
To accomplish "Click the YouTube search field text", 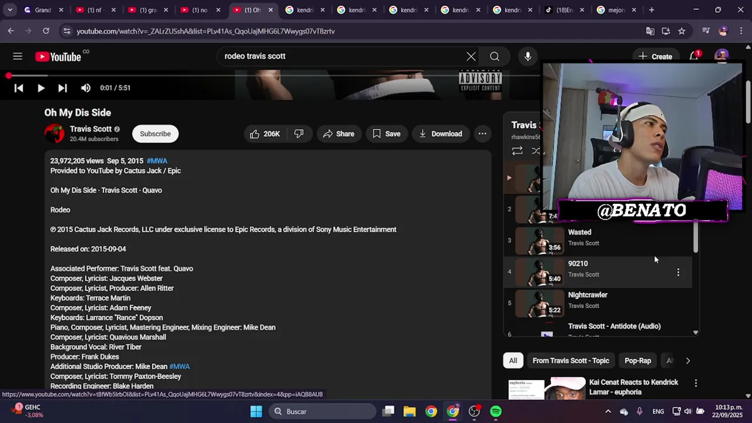I will coord(255,56).
